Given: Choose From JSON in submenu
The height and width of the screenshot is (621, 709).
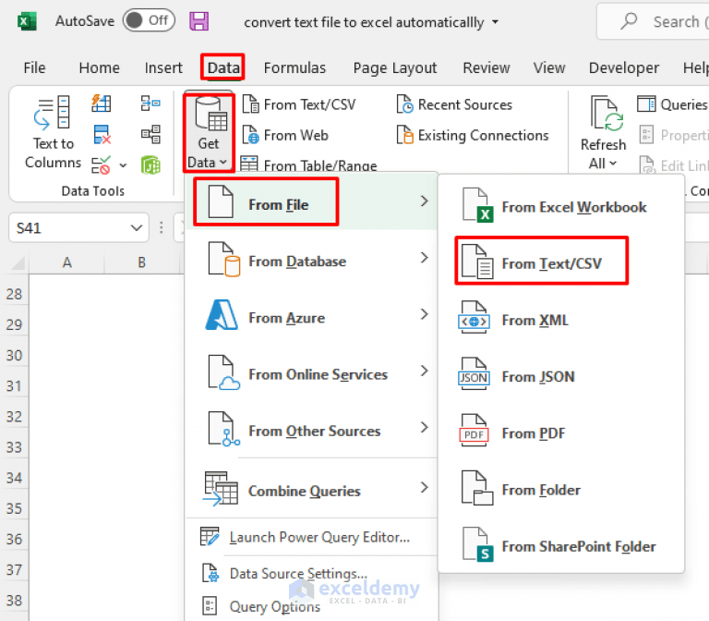Looking at the screenshot, I should pos(560,375).
